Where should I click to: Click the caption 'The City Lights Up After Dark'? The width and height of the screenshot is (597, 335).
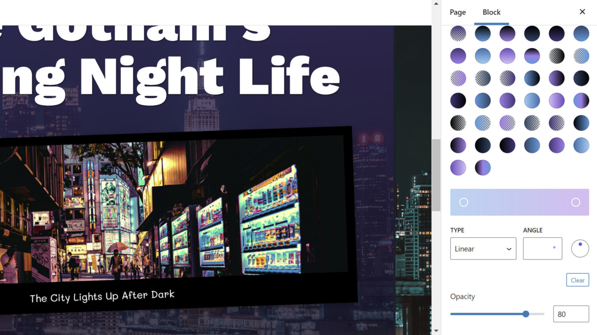102,297
